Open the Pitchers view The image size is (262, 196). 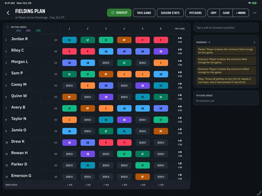pos(196,13)
